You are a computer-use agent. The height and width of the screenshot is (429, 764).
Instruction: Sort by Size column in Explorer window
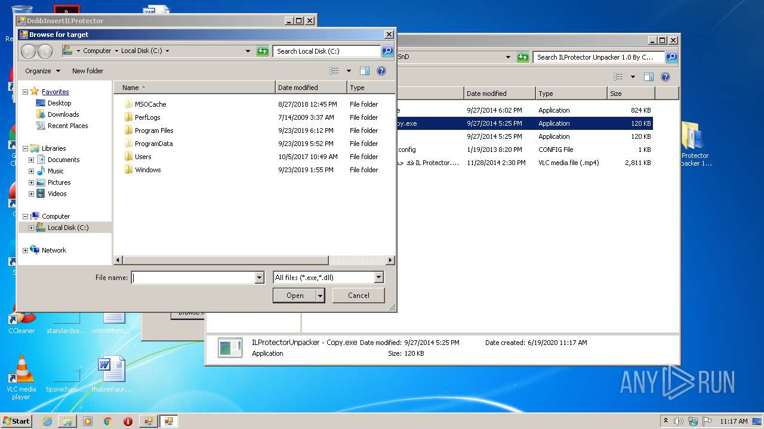[x=631, y=94]
